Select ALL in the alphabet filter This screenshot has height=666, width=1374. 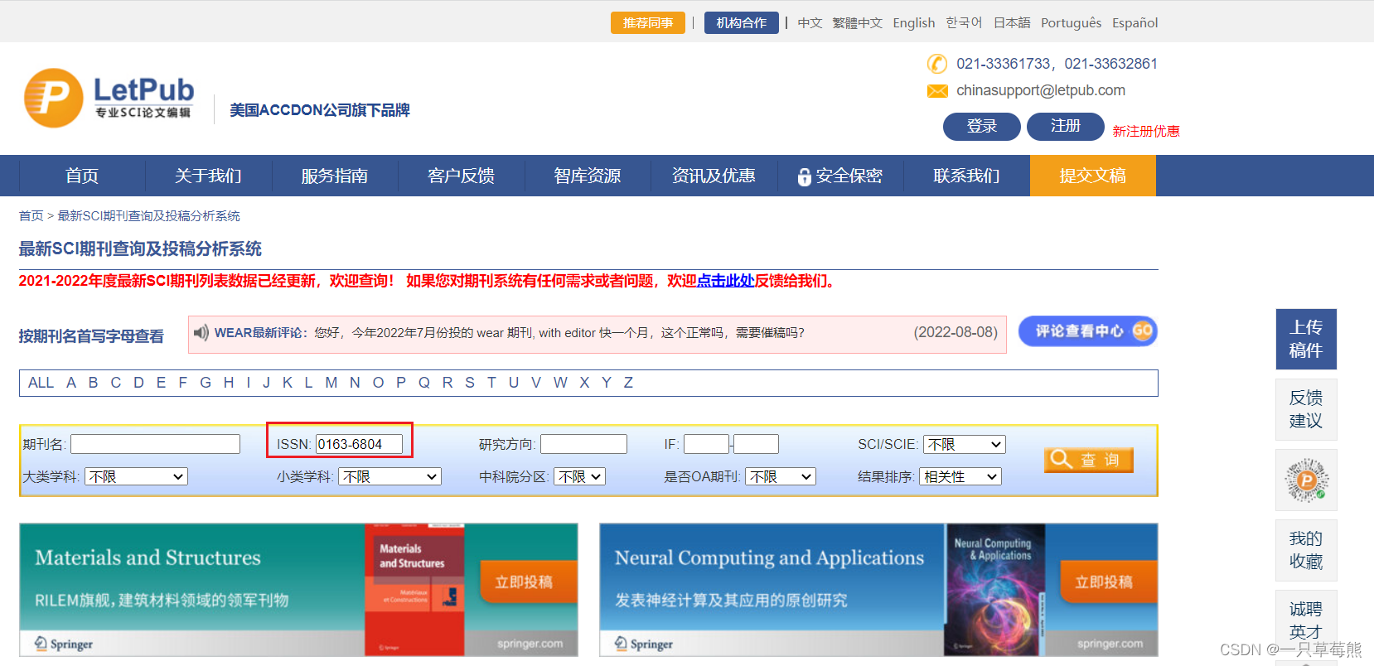point(41,383)
